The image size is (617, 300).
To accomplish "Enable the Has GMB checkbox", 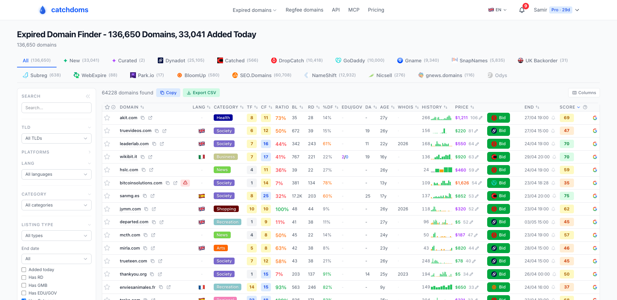I will 24,285.
